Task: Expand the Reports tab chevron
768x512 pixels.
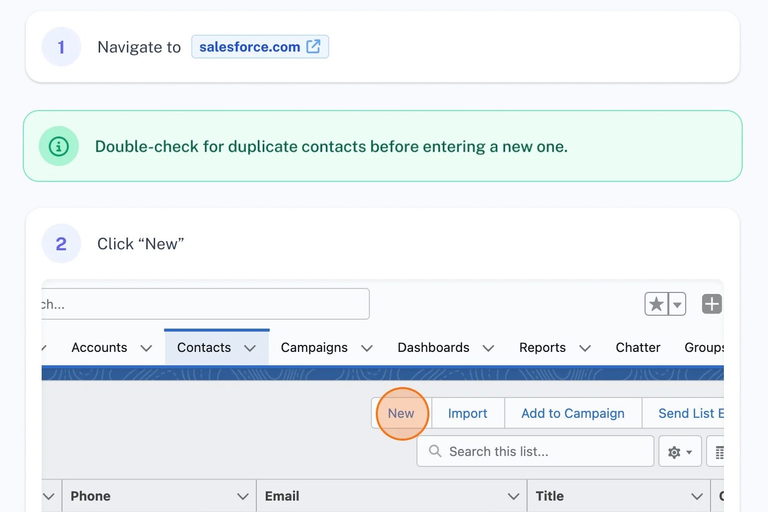Action: point(585,348)
